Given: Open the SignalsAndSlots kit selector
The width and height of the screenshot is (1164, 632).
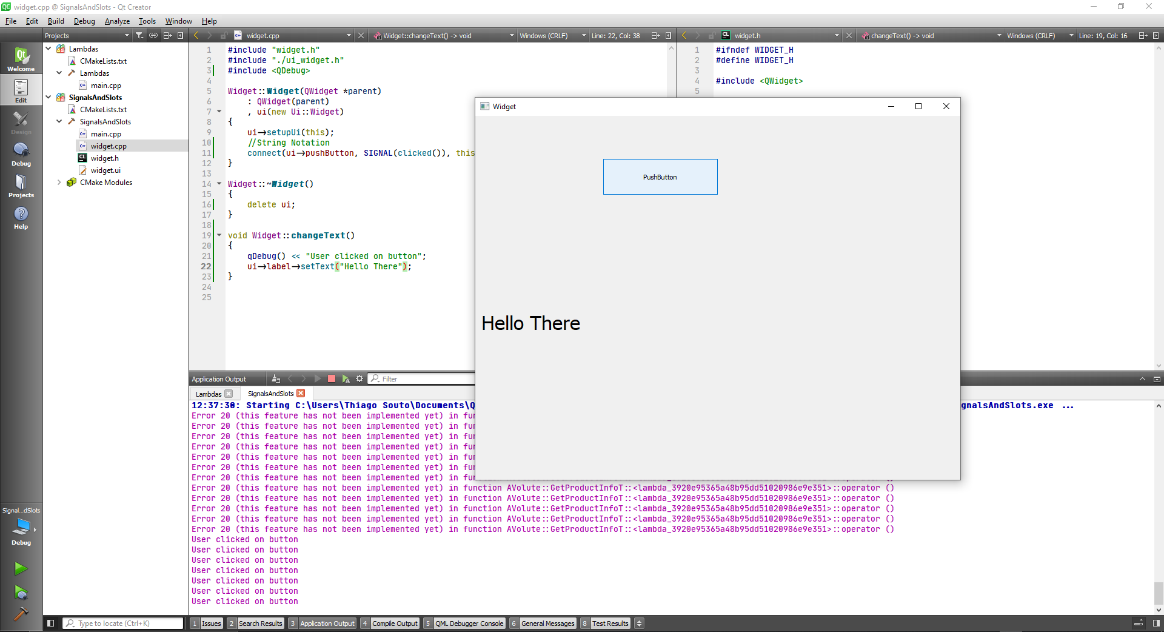Looking at the screenshot, I should (x=21, y=526).
